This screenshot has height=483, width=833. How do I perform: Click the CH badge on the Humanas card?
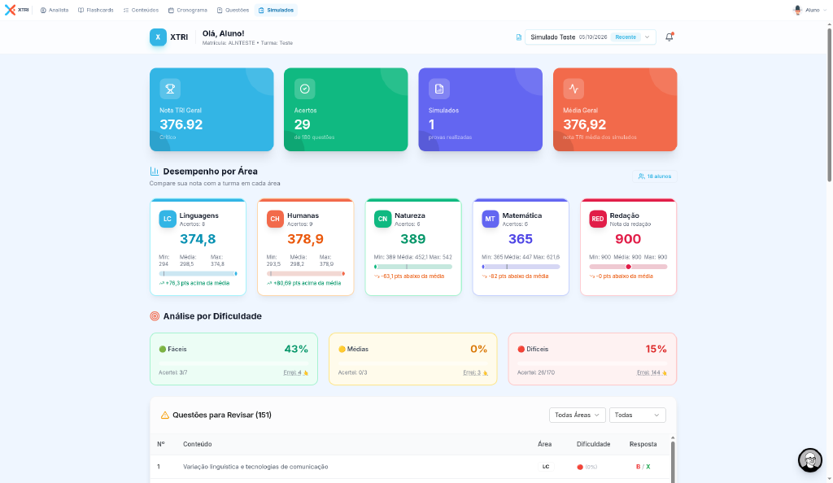coord(275,219)
